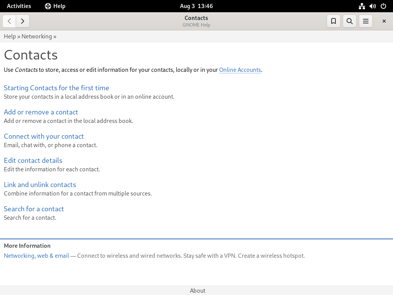
Task: Go forward to the next help page
Action: [x=23, y=21]
